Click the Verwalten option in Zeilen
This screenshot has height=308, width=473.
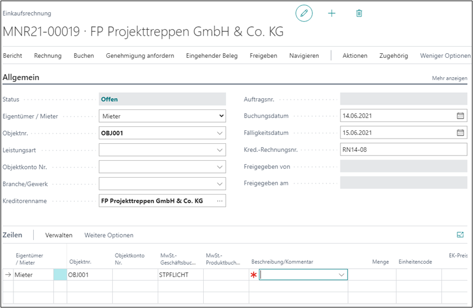tap(59, 235)
